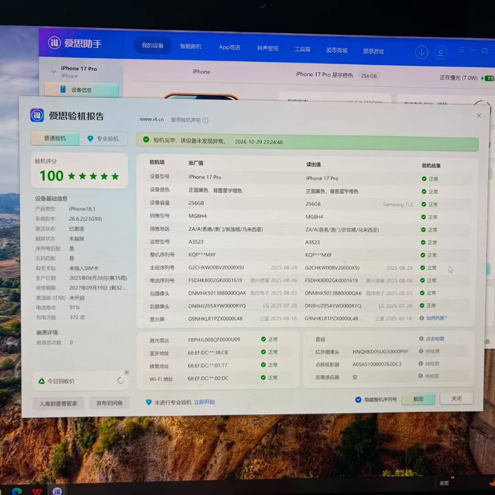Toggle the 隐藏整机序列号 checkbox
This screenshot has width=495, height=495.
point(358,400)
